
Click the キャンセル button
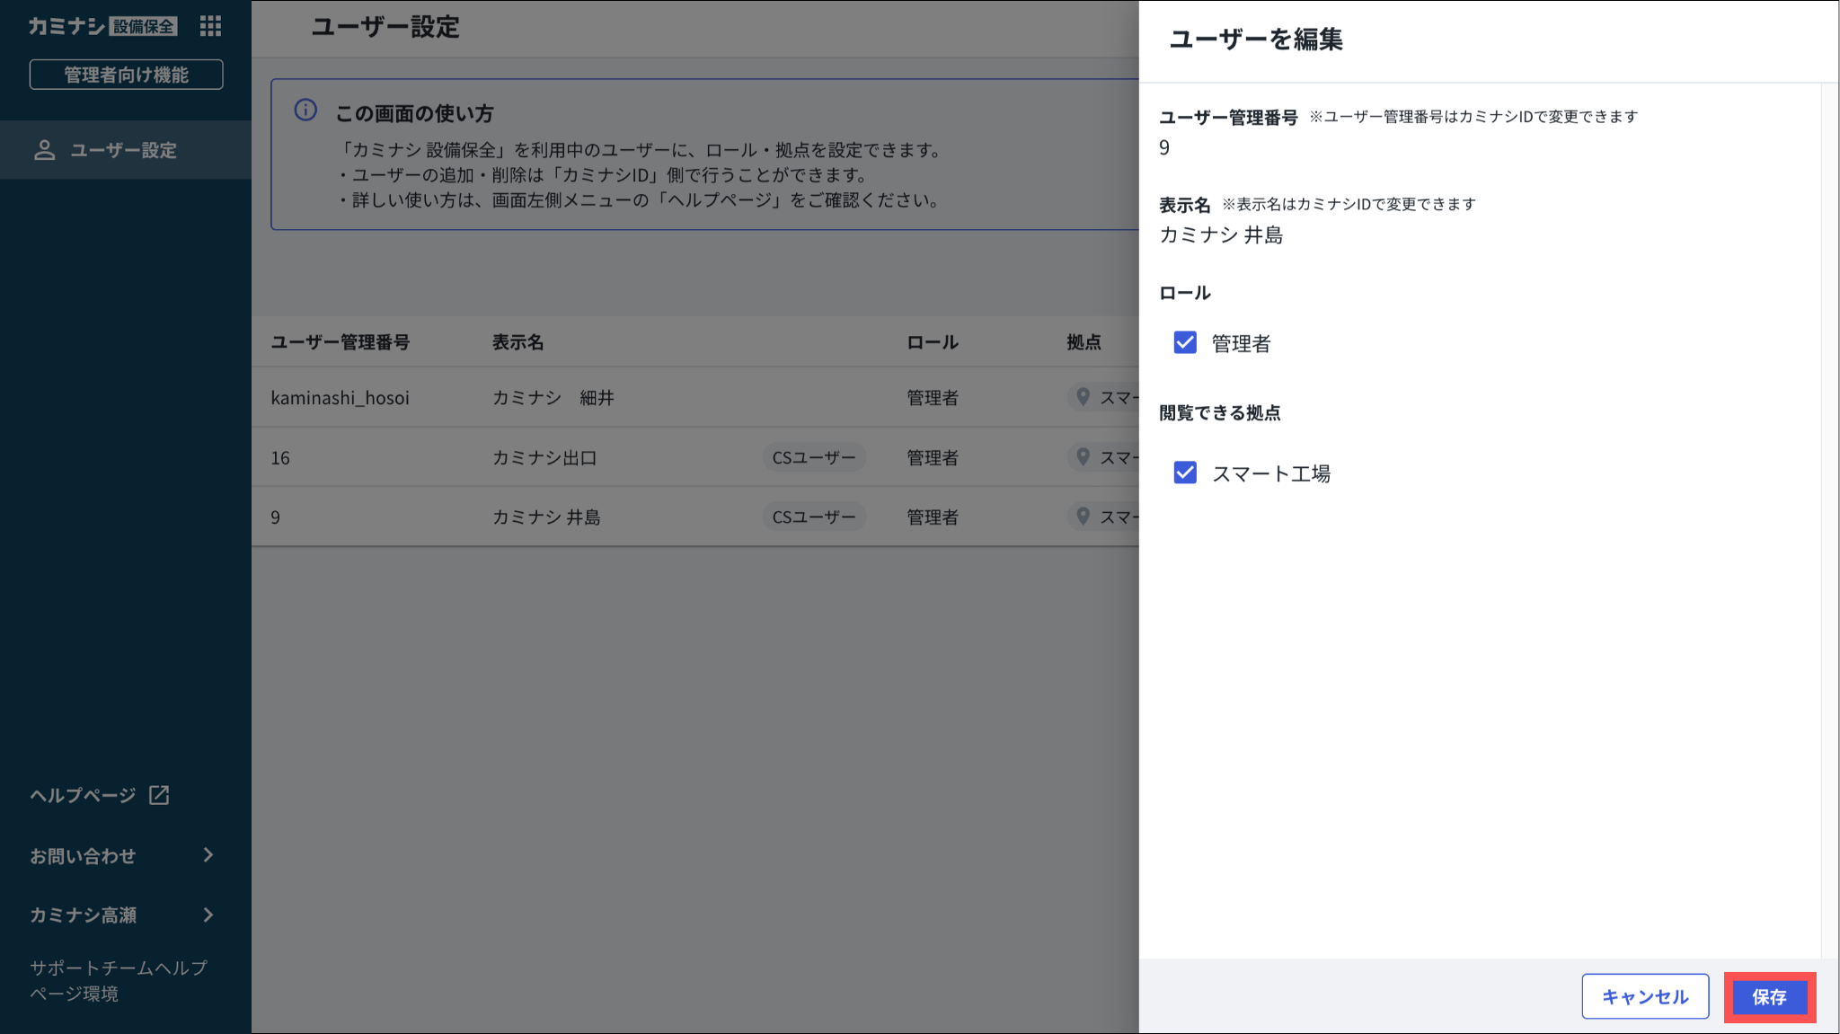1644,996
